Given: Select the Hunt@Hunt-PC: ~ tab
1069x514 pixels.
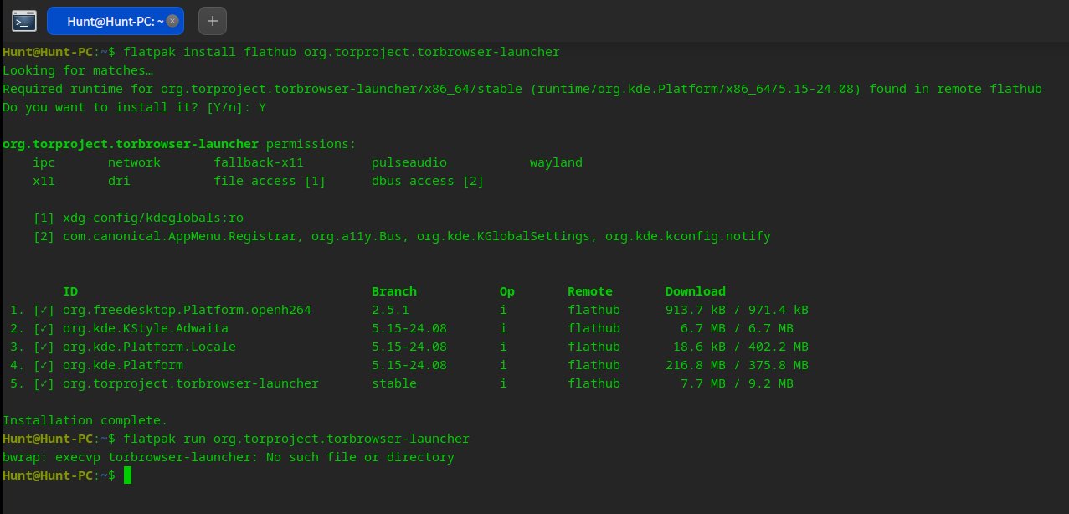Looking at the screenshot, I should [115, 21].
